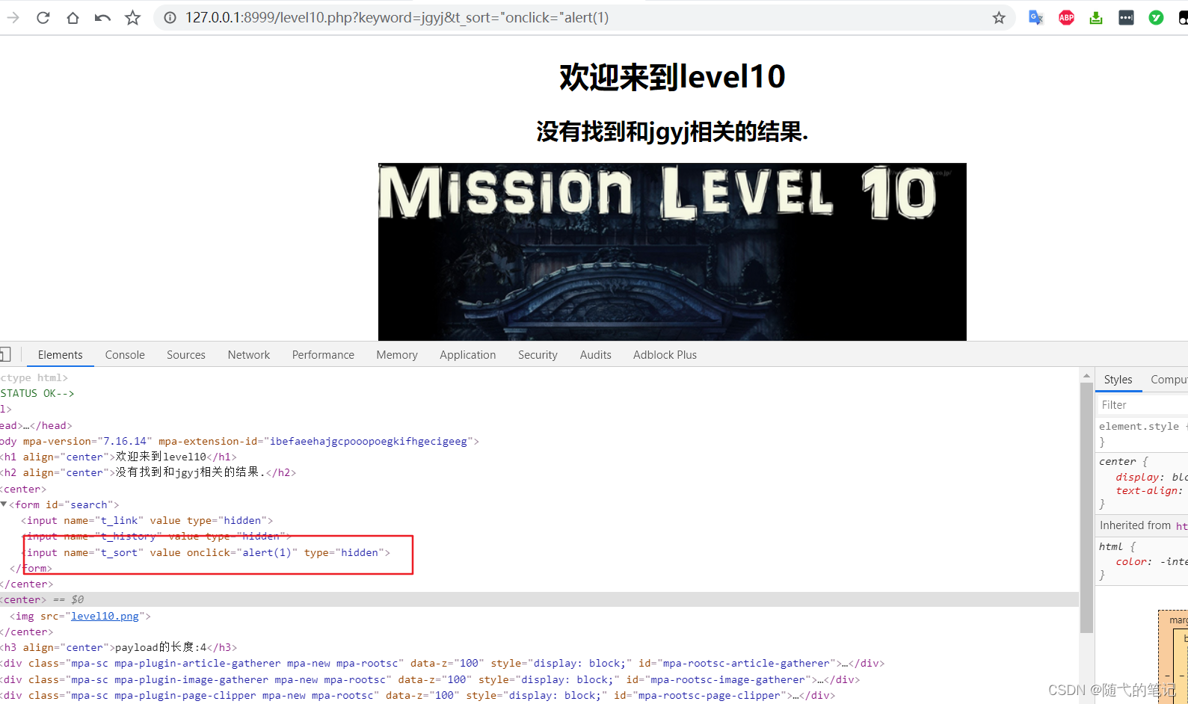Open the Memory tab

397,355
